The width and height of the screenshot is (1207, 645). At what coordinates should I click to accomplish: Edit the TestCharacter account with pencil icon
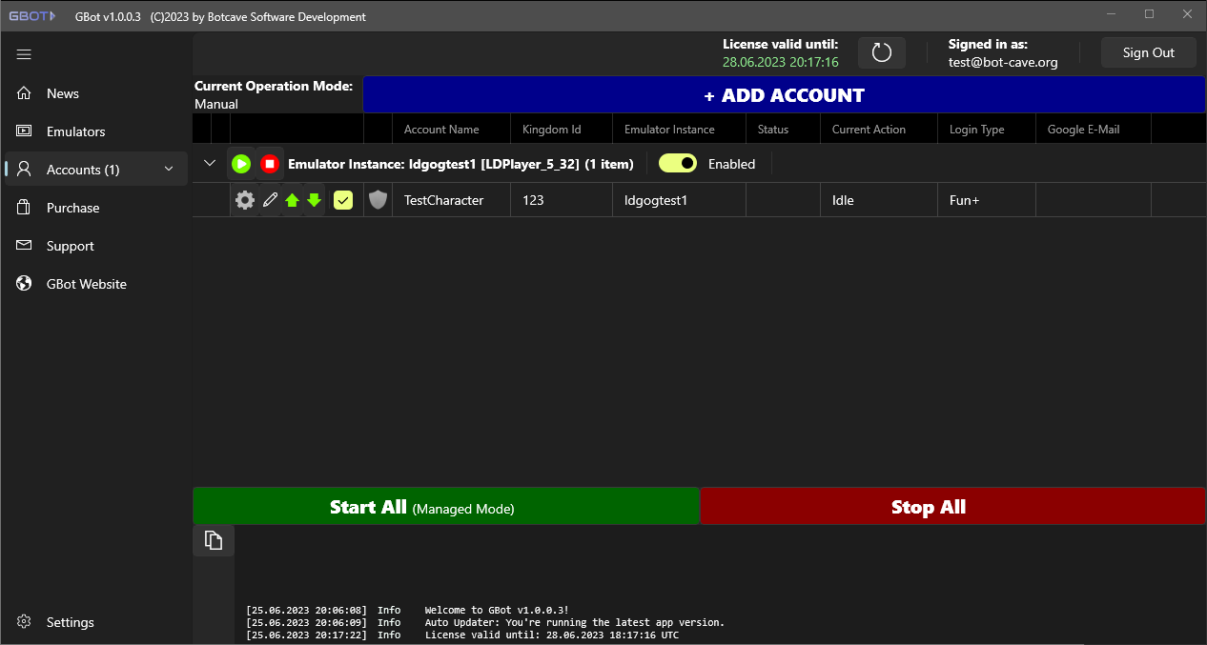pos(269,200)
